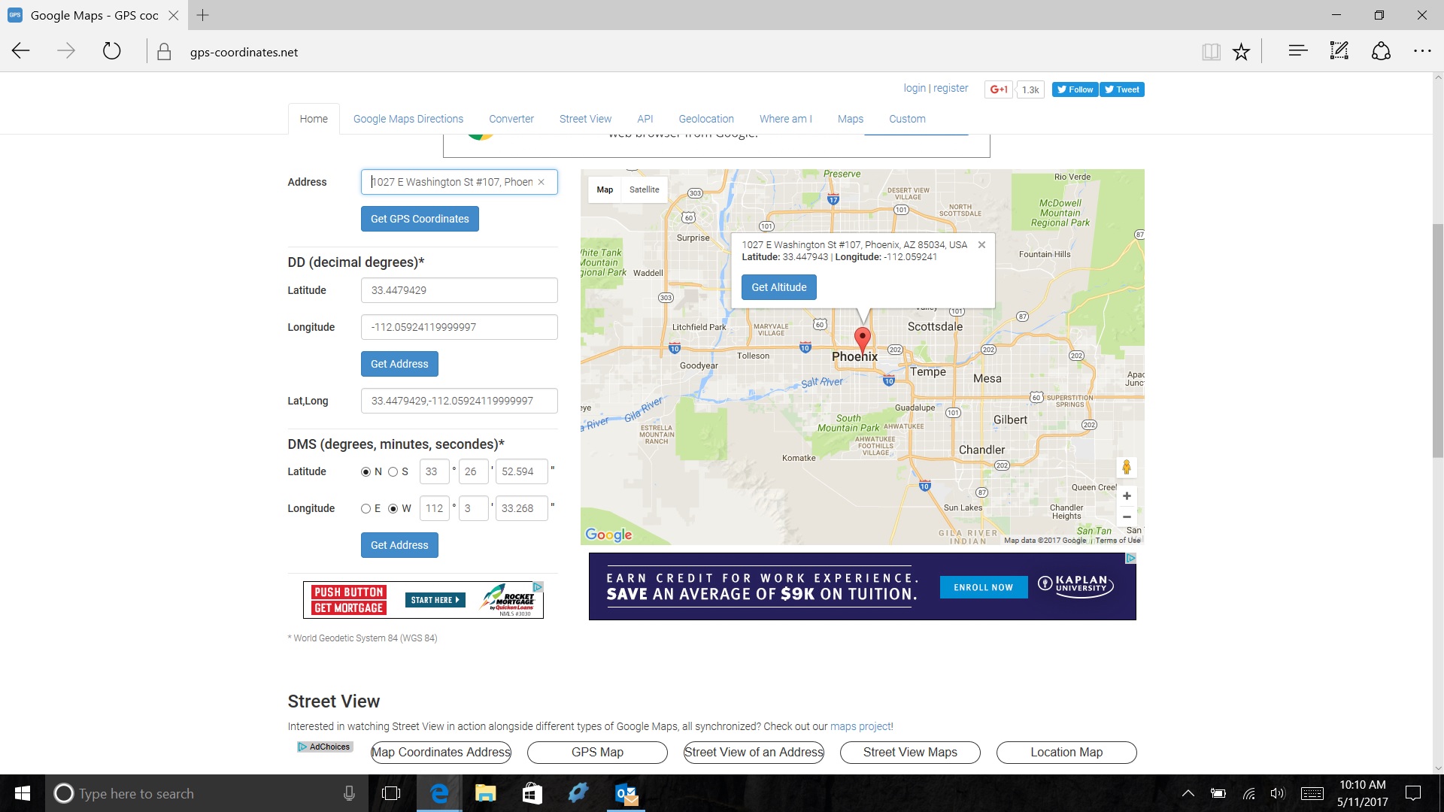Go back with the browser back arrow
This screenshot has width=1444, height=812.
[x=21, y=51]
